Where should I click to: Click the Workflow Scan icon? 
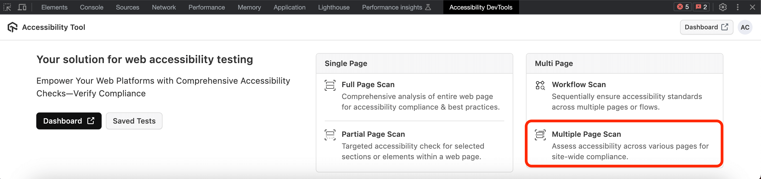tap(540, 85)
